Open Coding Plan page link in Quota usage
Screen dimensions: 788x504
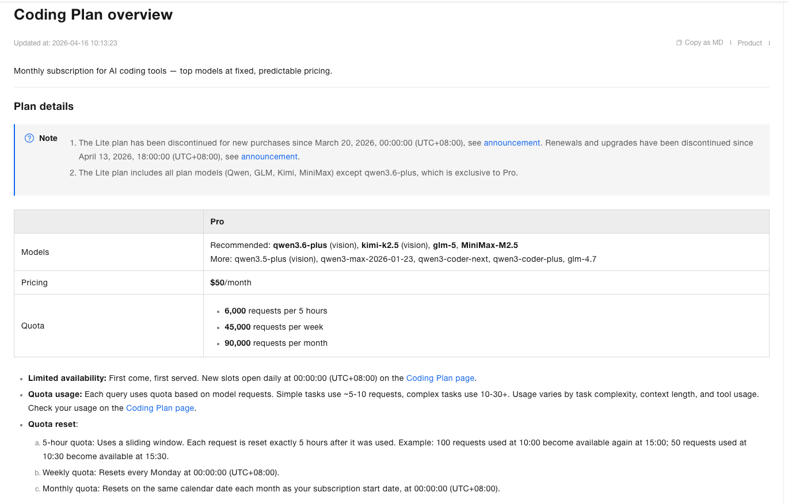click(160, 408)
